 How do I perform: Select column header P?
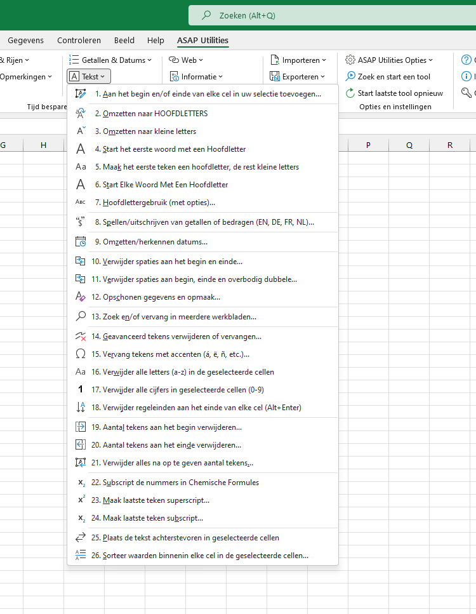368,145
